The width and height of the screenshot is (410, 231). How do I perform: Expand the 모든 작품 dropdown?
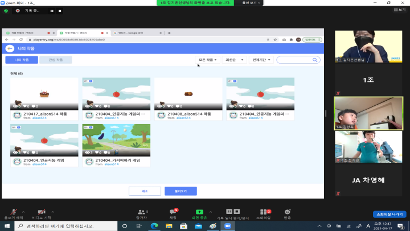coord(208,60)
